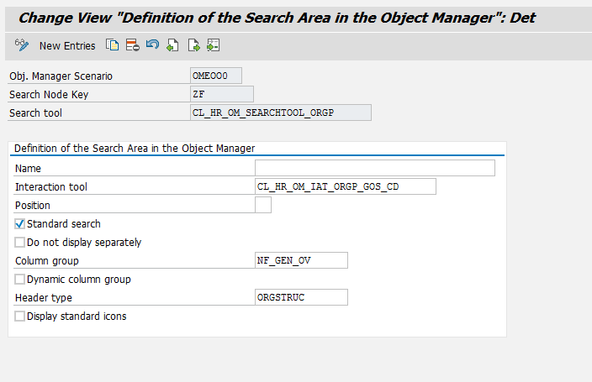Viewport: 592px width, 382px height.
Task: Click the Obj. Manager Scenario field
Action: coord(216,76)
